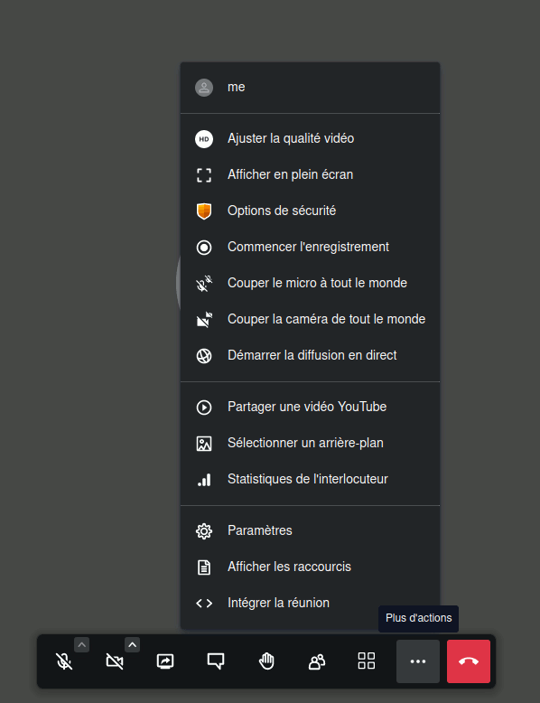This screenshot has height=703, width=540.
Task: Click the Commencer l'enregistrement record icon
Action: pyautogui.click(x=204, y=248)
